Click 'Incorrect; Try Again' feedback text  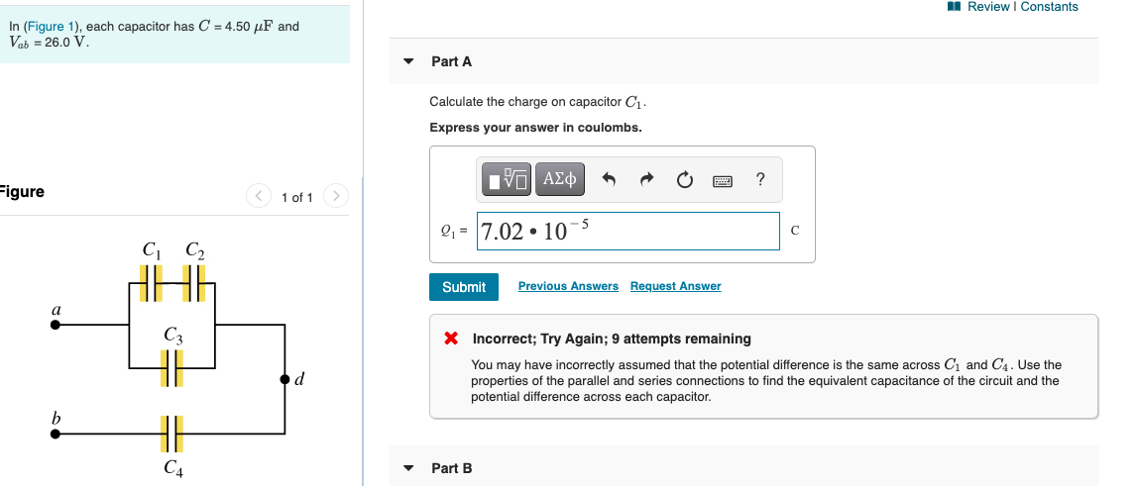[612, 339]
